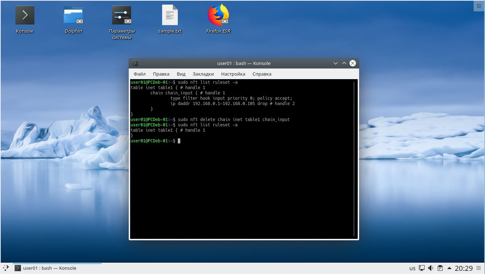This screenshot has height=274, width=485.
Task: Click the 20:29 clock
Action: click(464, 268)
